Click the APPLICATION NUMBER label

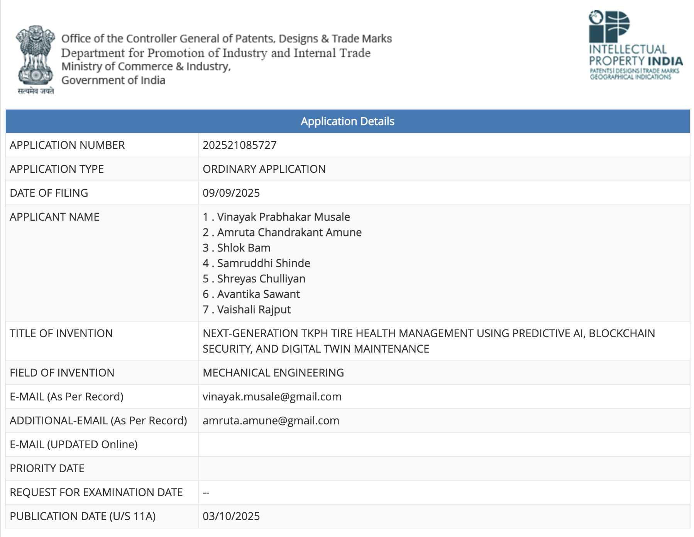[x=67, y=145]
